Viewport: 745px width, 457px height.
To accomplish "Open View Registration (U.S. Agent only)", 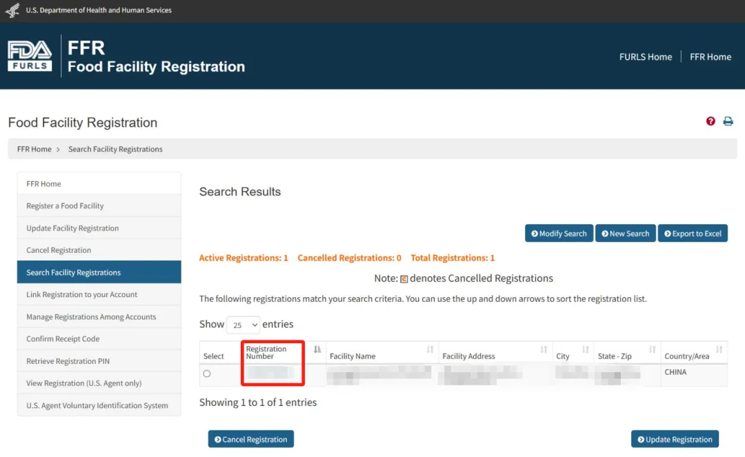I will point(99,383).
